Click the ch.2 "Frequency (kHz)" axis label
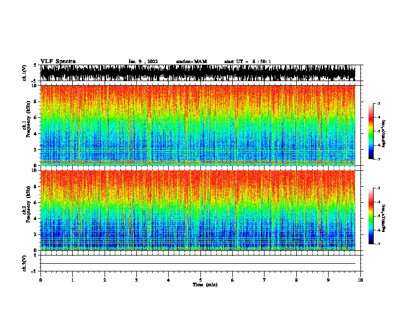The height and width of the screenshot is (314, 406). pyautogui.click(x=29, y=204)
